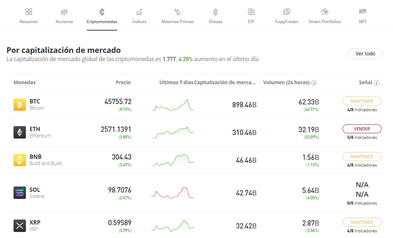The width and height of the screenshot is (393, 238).
Task: Click the Ethereum logo icon
Action: click(x=20, y=132)
